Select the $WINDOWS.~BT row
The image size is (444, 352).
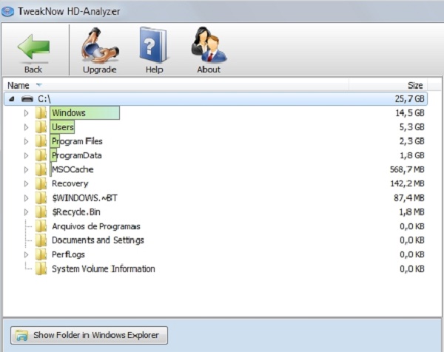215,197
